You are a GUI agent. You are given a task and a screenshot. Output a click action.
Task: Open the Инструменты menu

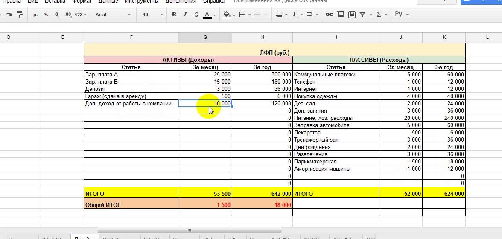142,1
